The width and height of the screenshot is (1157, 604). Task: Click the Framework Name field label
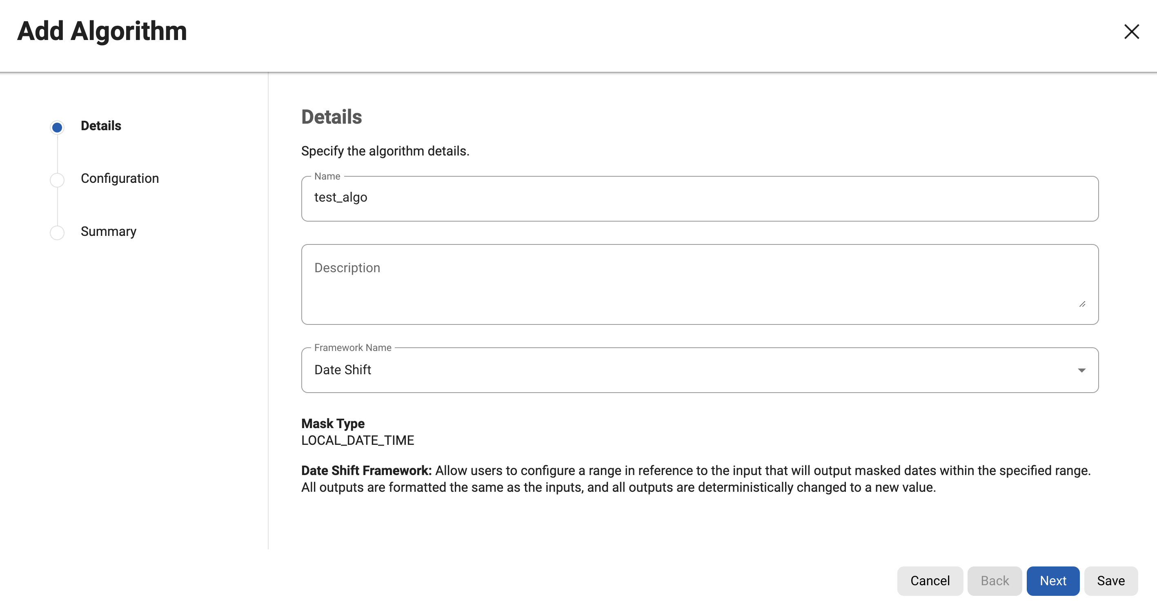click(353, 348)
